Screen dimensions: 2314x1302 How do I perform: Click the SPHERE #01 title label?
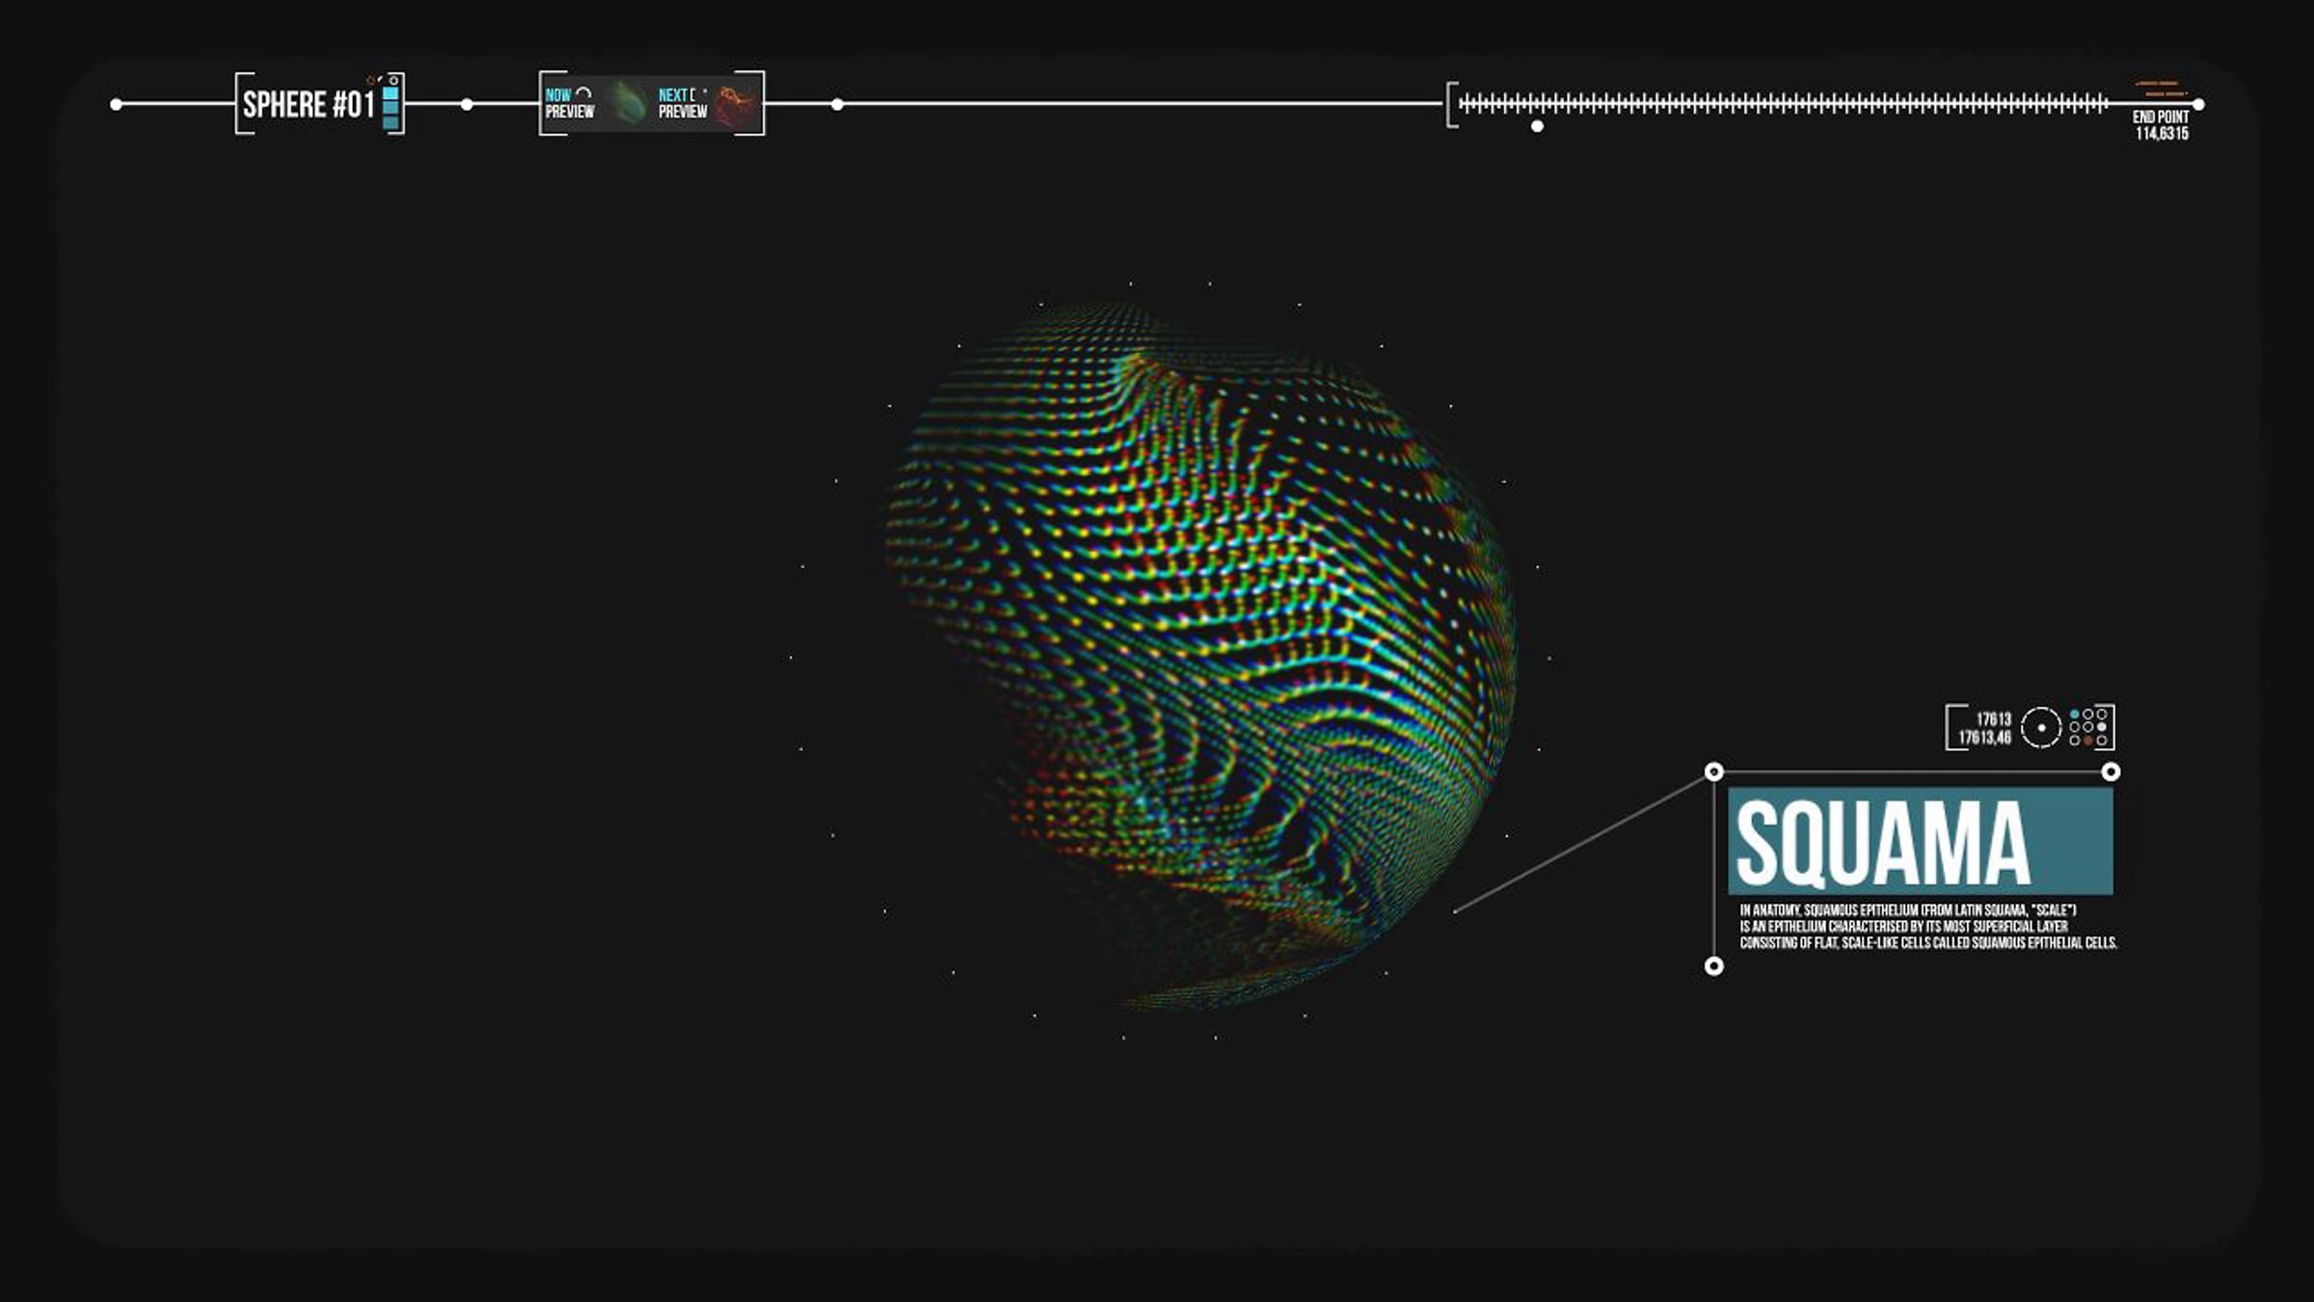tap(309, 104)
